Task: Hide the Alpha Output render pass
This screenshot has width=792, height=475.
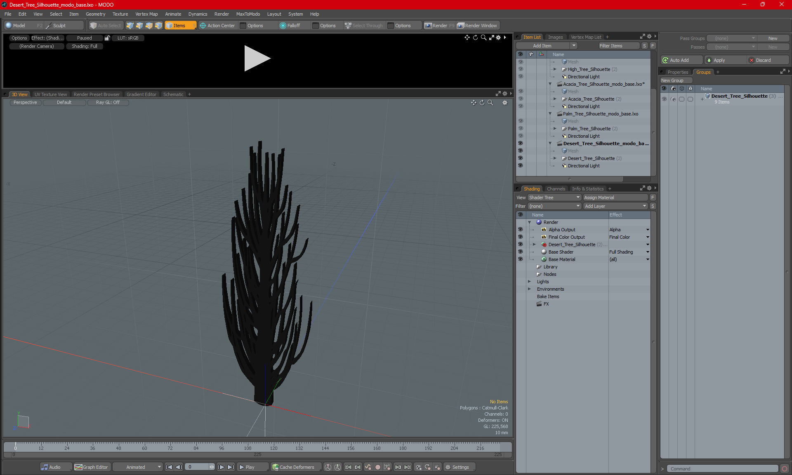Action: [x=521, y=230]
